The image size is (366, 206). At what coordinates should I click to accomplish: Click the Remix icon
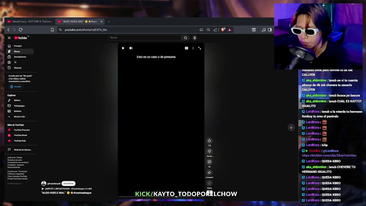point(209,183)
